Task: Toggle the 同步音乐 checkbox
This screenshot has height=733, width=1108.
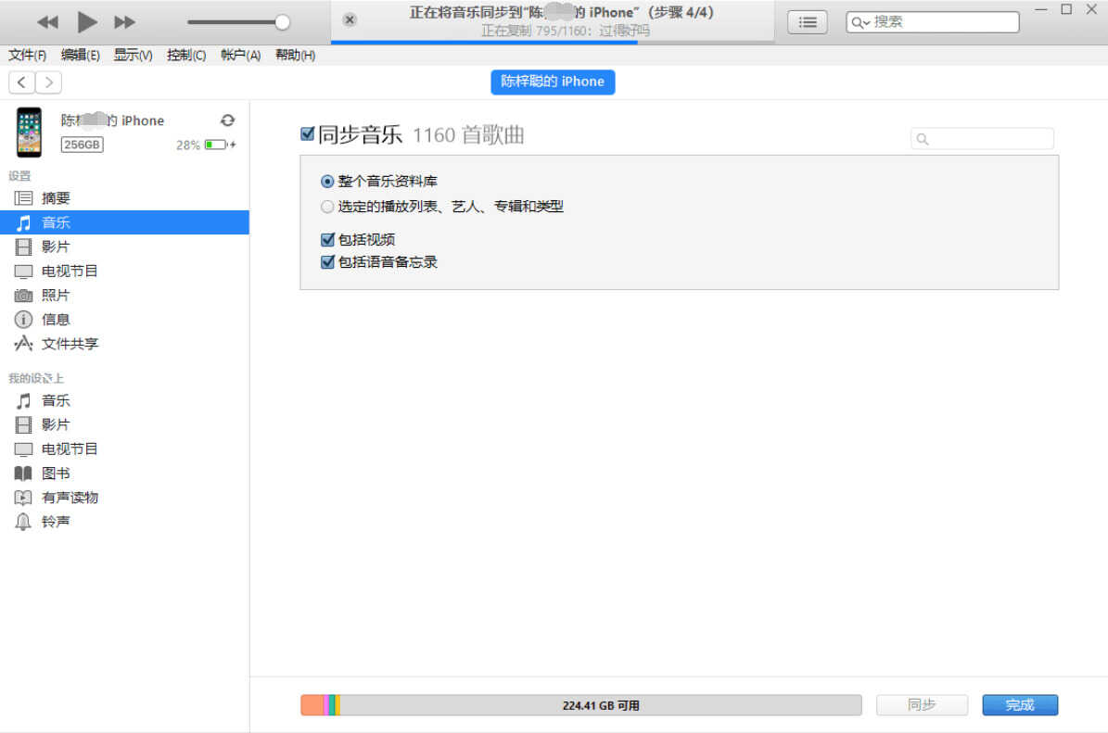Action: tap(308, 134)
